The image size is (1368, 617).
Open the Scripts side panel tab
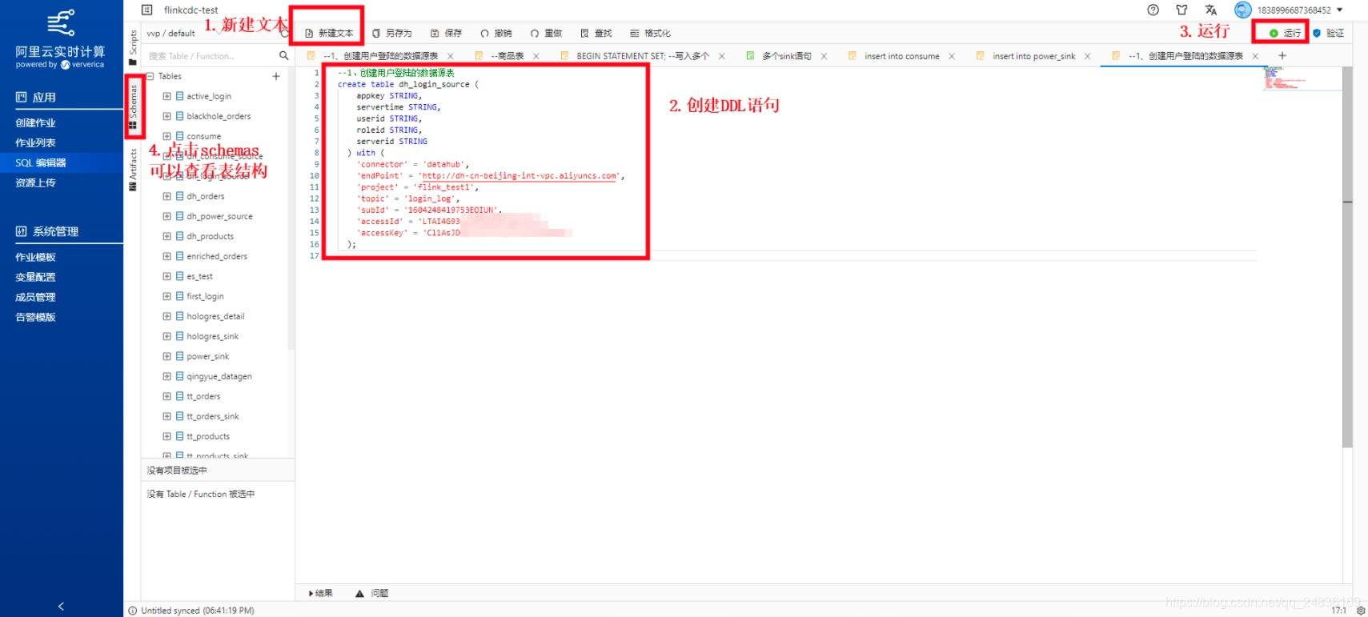(x=133, y=47)
